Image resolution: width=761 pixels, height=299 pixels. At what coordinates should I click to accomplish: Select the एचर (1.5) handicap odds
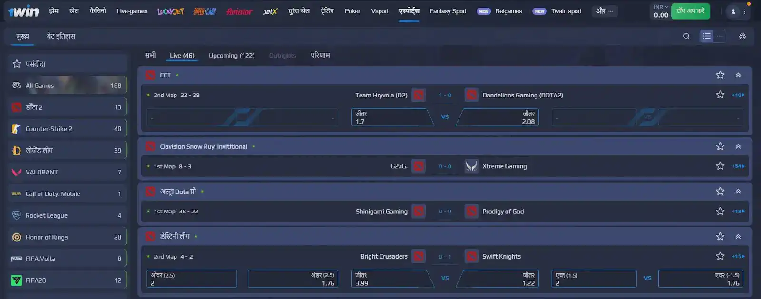(594, 279)
